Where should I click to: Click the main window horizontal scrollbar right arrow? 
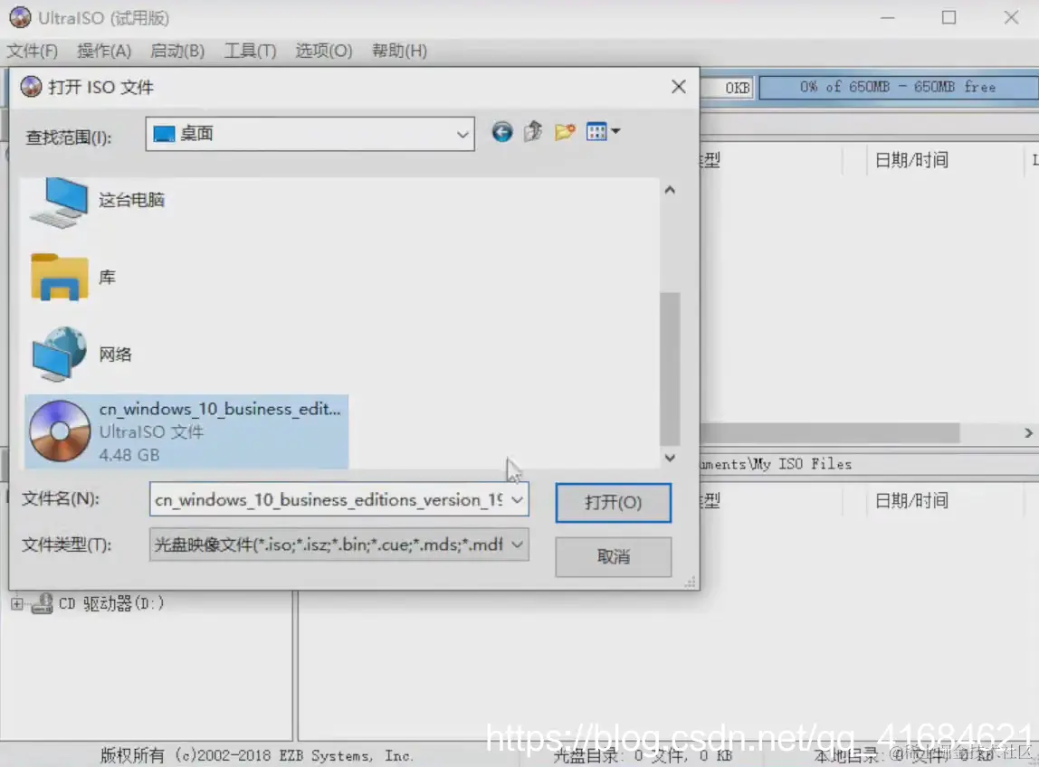coord(1028,432)
